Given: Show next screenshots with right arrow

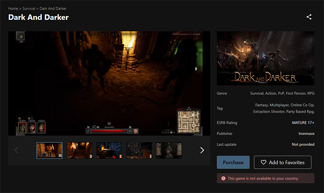Looking at the screenshot, I should [x=202, y=150].
